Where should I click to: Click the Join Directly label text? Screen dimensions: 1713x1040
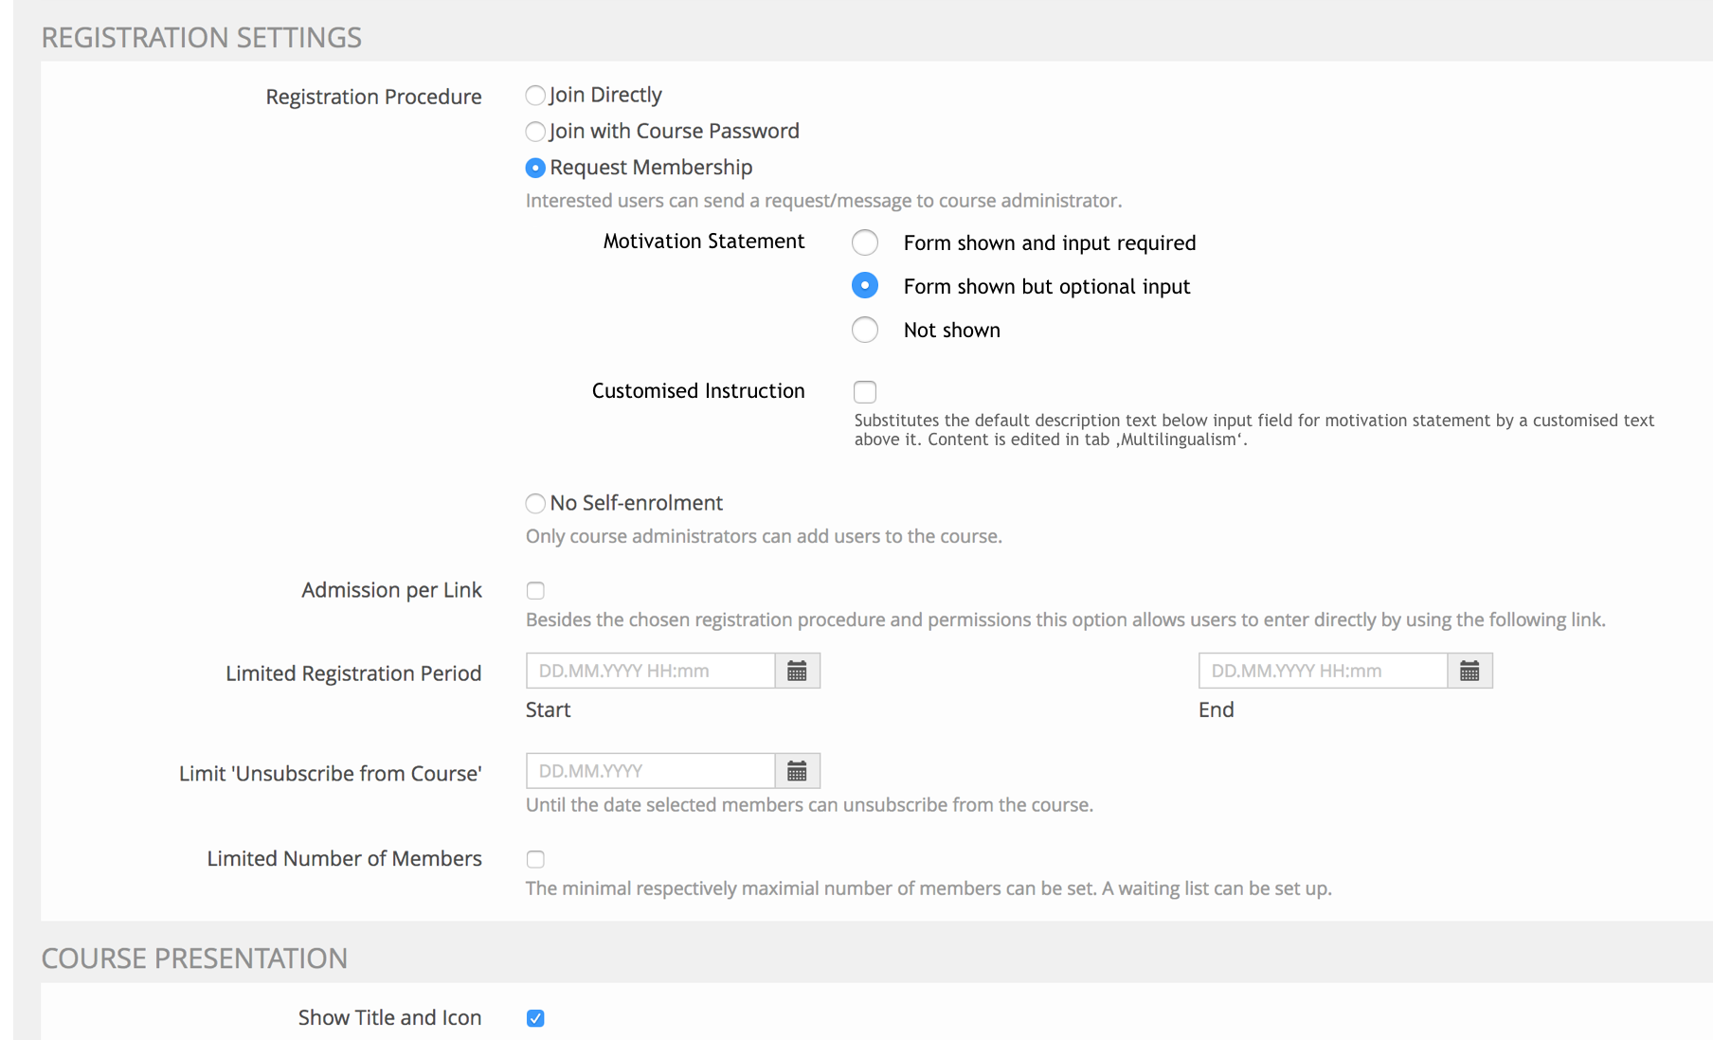pyautogui.click(x=605, y=95)
